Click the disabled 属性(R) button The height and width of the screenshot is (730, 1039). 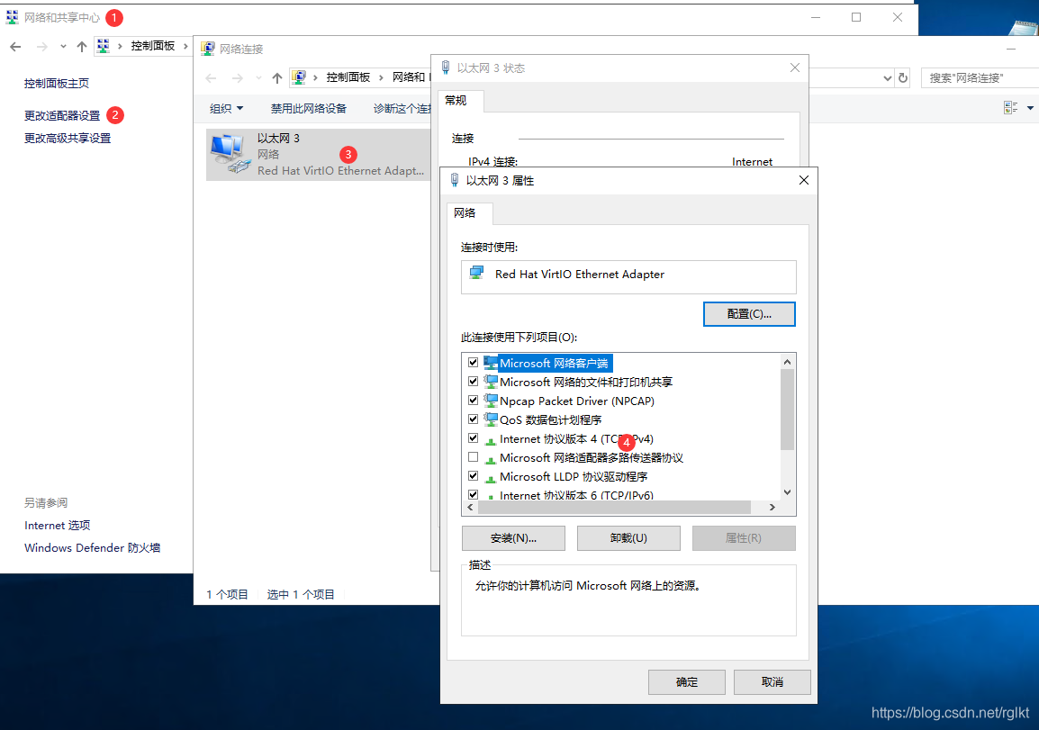point(744,538)
